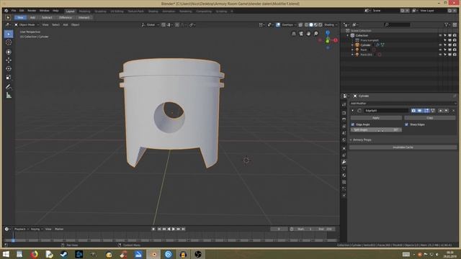Toggle Edgesplit modifier edit mode display button
The height and width of the screenshot is (259, 461).
(x=426, y=111)
